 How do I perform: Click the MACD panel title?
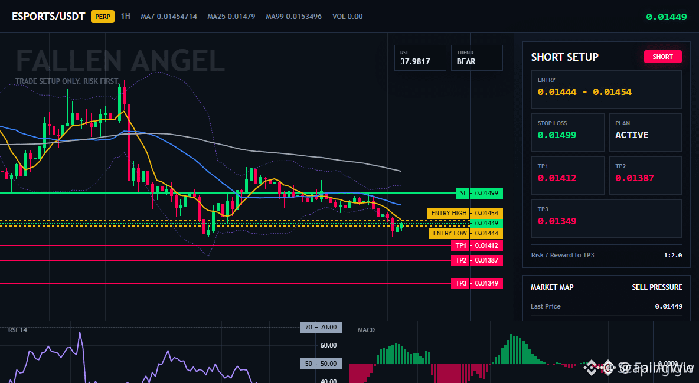click(x=366, y=330)
